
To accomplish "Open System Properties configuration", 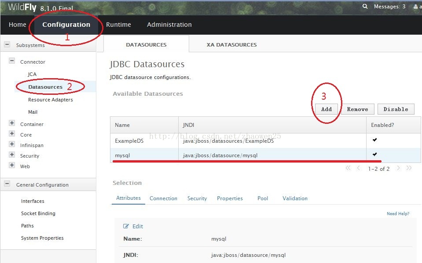I will click(x=42, y=238).
